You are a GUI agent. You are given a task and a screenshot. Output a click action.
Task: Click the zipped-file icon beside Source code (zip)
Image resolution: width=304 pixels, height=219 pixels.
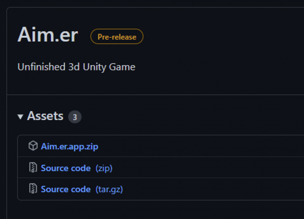(x=33, y=168)
